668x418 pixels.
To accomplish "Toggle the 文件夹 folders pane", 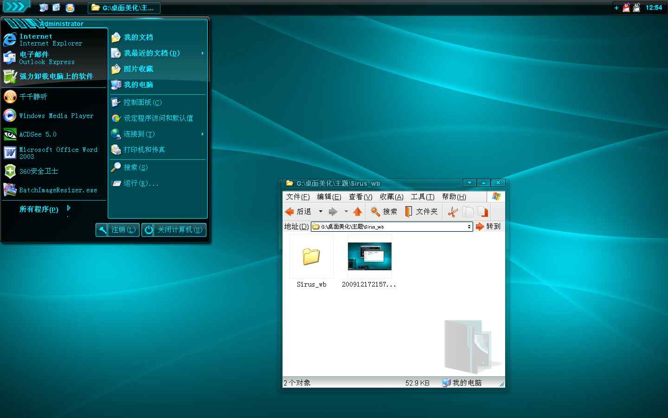I will 421,212.
